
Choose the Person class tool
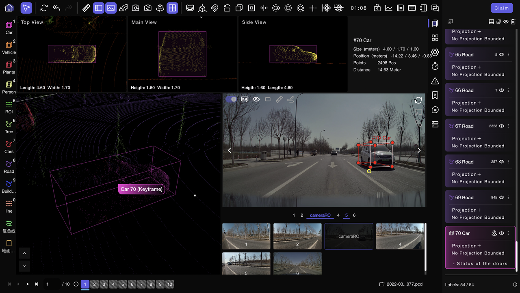point(9,86)
